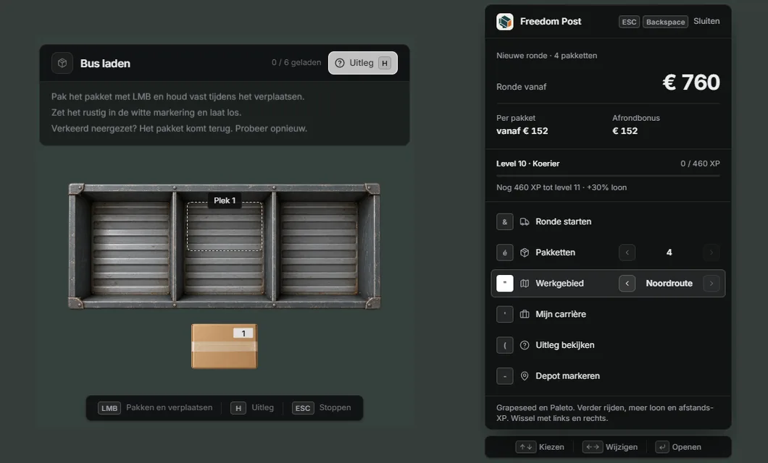768x463 pixels.
Task: Click the enter key Openen icon
Action: coord(661,447)
